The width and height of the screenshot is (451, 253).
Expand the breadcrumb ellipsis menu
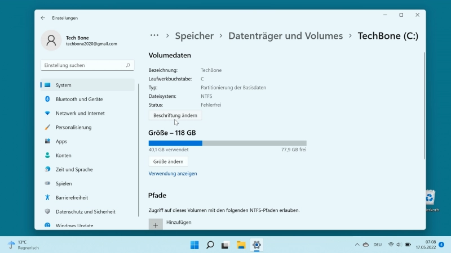pyautogui.click(x=154, y=35)
